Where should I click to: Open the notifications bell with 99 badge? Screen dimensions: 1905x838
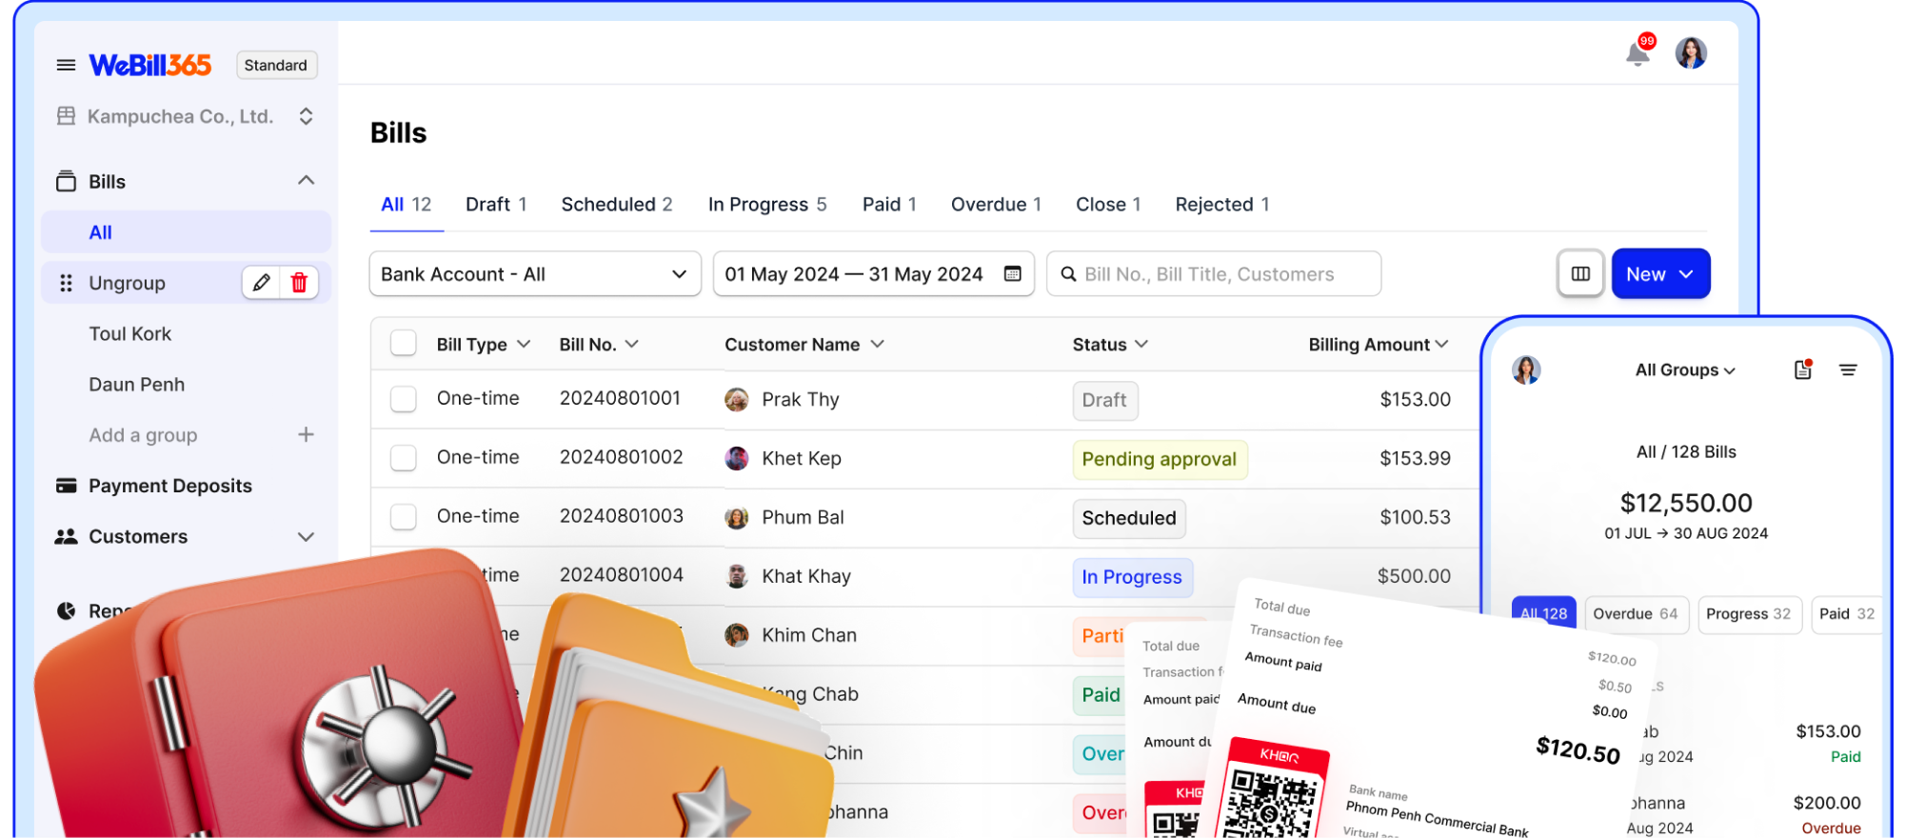[x=1638, y=53]
